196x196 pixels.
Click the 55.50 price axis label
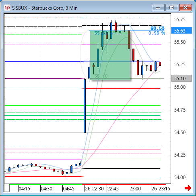click(x=180, y=42)
